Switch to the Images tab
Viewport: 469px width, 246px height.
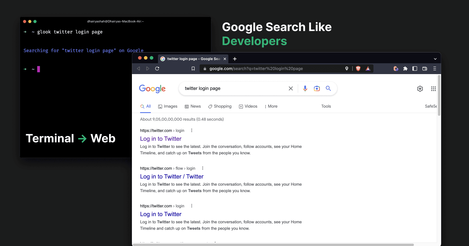[x=168, y=106]
